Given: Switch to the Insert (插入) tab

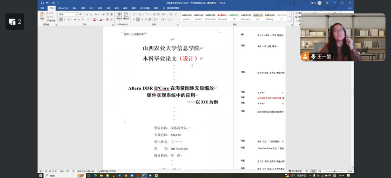Looking at the screenshot, I should click(x=74, y=8).
